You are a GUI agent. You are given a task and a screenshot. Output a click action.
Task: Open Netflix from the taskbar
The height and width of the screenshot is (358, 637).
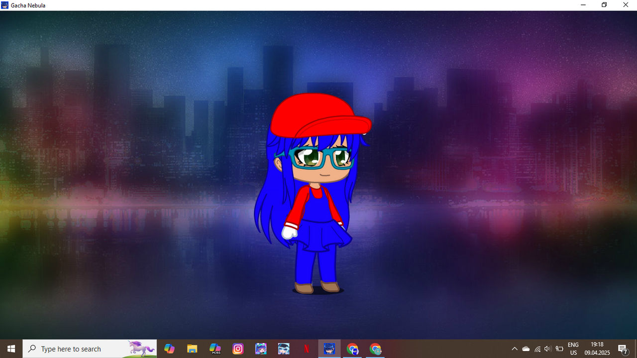[x=307, y=349]
